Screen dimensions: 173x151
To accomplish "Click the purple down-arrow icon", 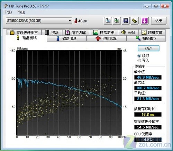I will click(145, 21).
